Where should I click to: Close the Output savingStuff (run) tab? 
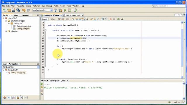67,81
